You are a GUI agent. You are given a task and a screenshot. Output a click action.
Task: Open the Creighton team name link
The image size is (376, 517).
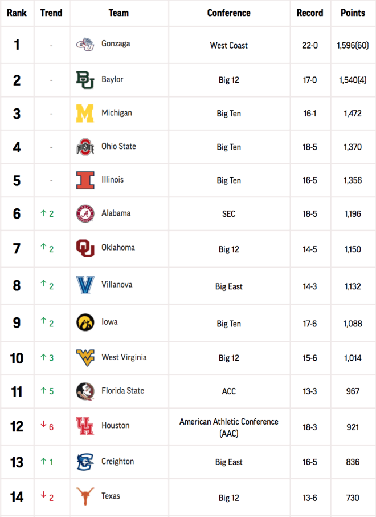117,461
